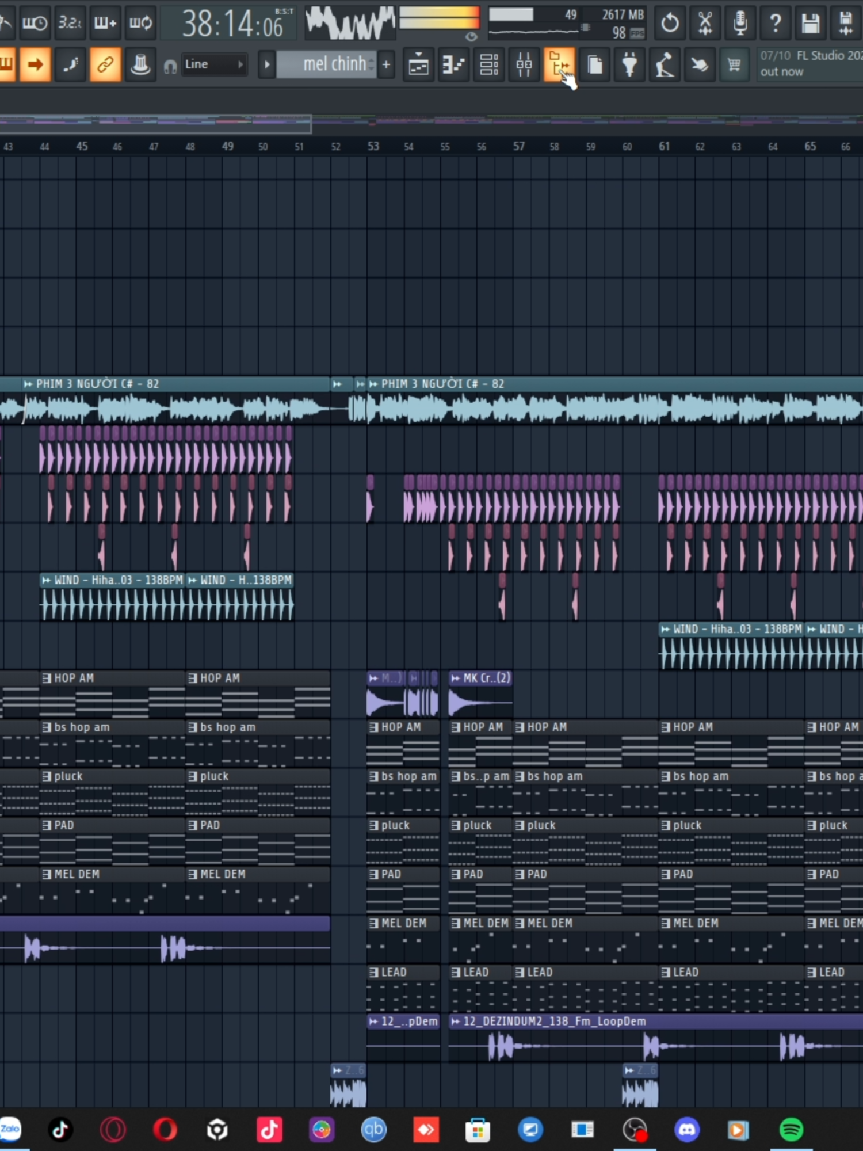The width and height of the screenshot is (863, 1151).
Task: Click the render to audio file icon
Action: (846, 23)
